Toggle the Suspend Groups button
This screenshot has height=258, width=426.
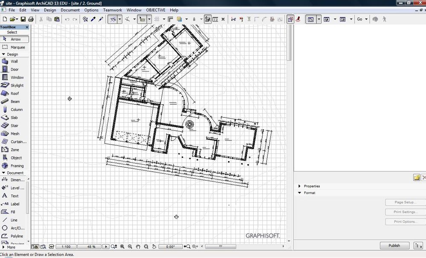290,19
